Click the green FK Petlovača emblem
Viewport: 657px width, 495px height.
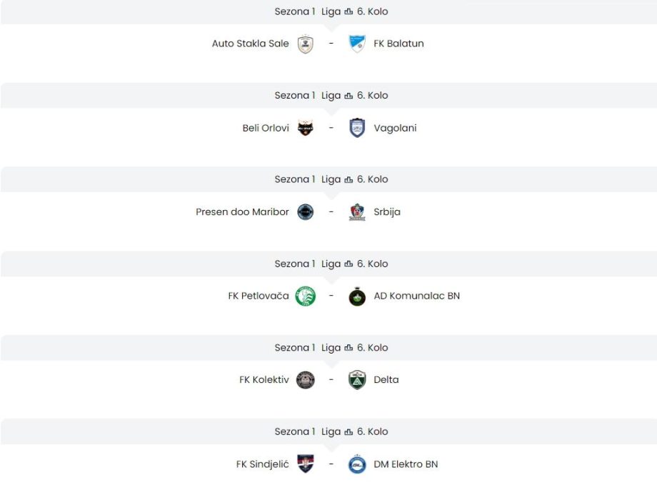[305, 296]
